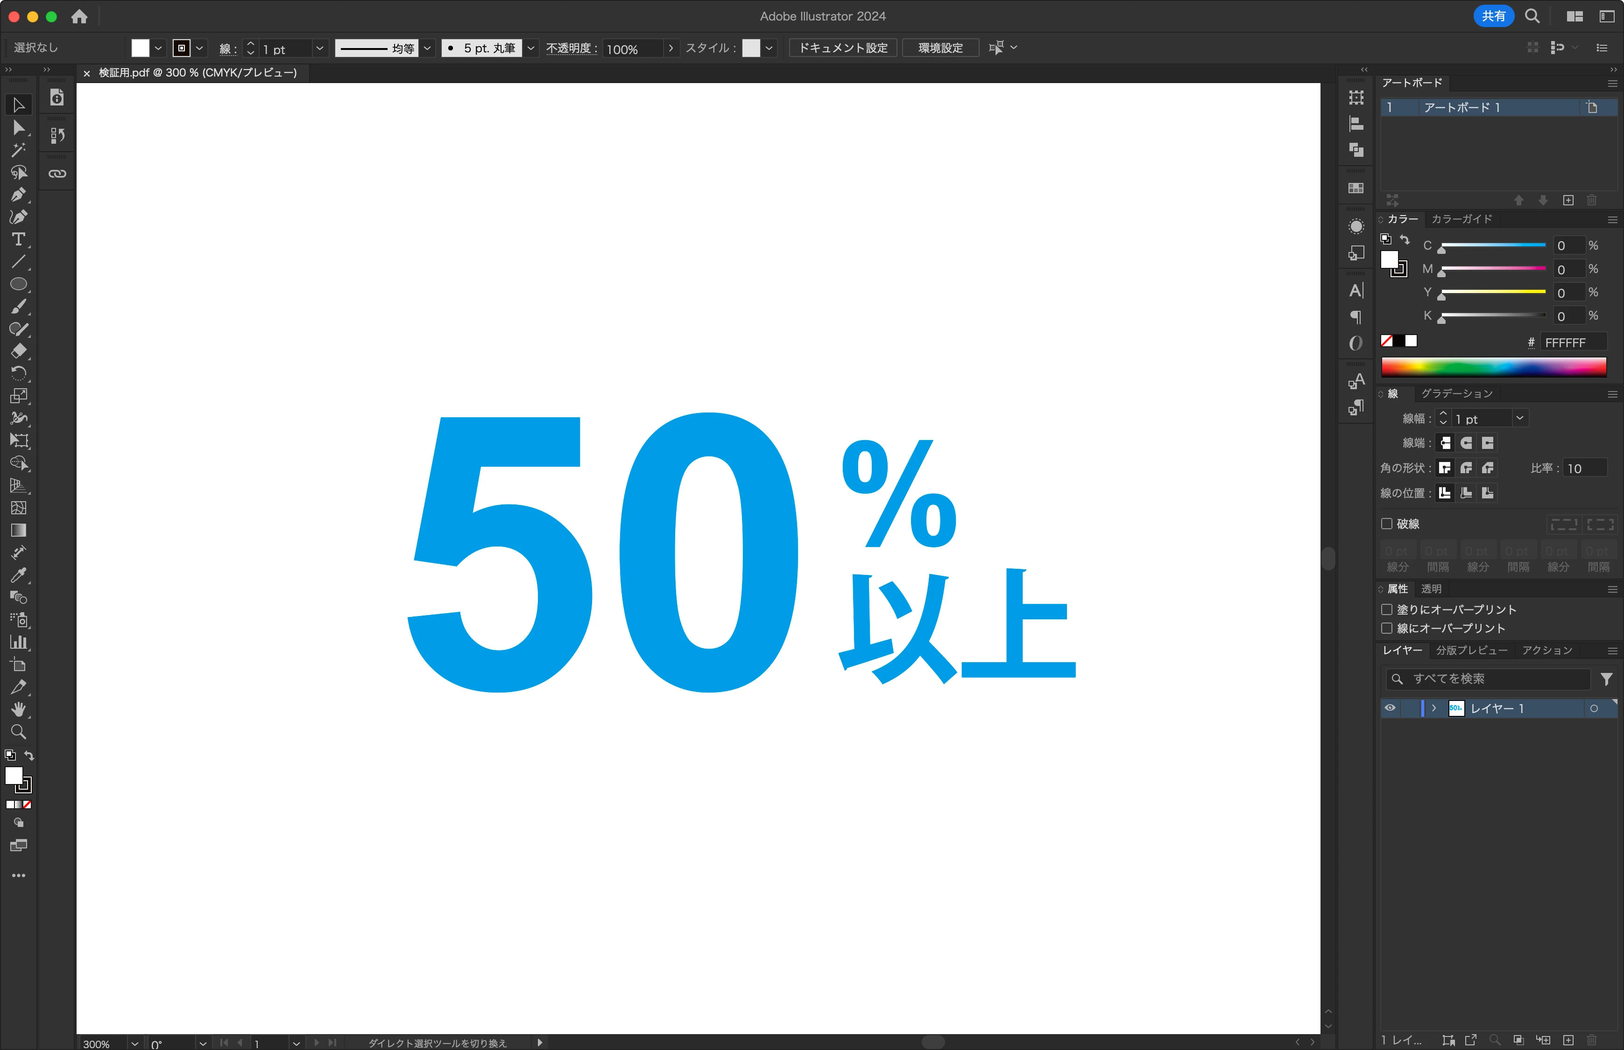Switch to the グラデーション tab
1624x1050 pixels.
[1457, 394]
